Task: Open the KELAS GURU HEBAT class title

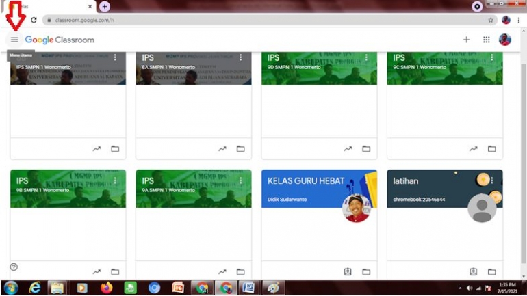Action: tap(306, 181)
